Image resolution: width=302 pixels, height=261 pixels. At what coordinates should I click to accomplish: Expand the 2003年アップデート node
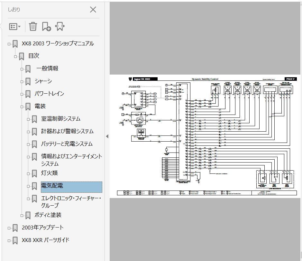pos(9,228)
